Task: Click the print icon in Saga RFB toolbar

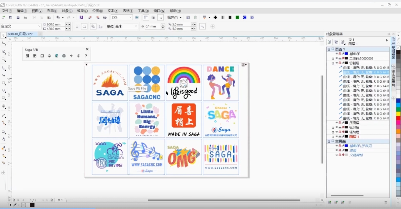Action: pyautogui.click(x=49, y=56)
